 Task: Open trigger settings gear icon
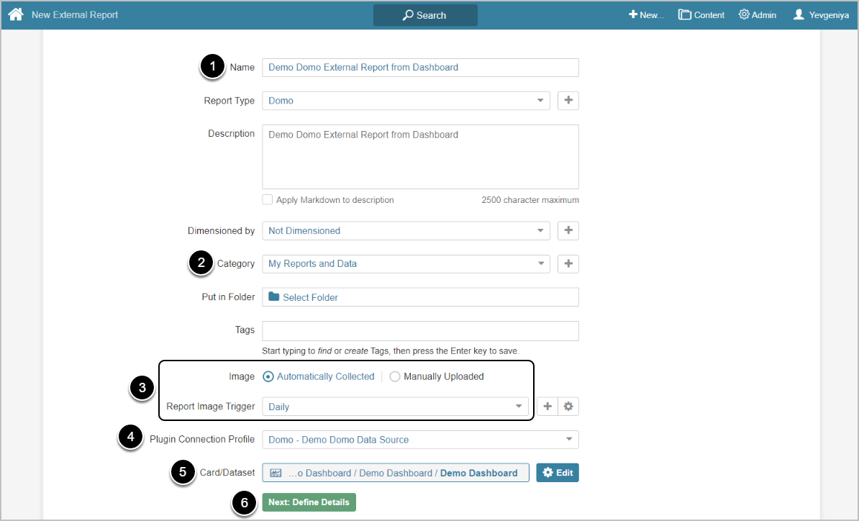[x=568, y=406]
